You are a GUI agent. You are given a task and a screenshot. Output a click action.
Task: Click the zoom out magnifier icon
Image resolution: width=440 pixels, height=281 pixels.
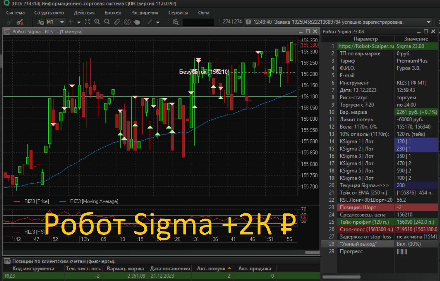pos(107,22)
